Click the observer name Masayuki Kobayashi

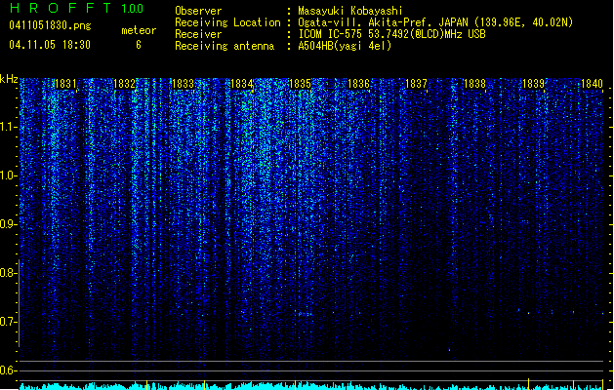point(350,11)
